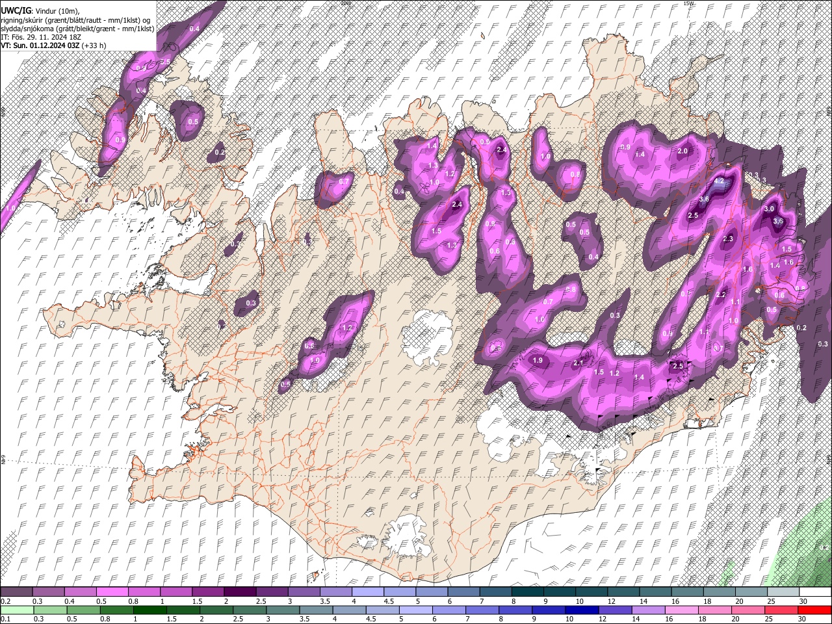Screen dimensions: 832x624
Task: Pick the 0.8 green swatch in the lower legend
Action: 116,610
